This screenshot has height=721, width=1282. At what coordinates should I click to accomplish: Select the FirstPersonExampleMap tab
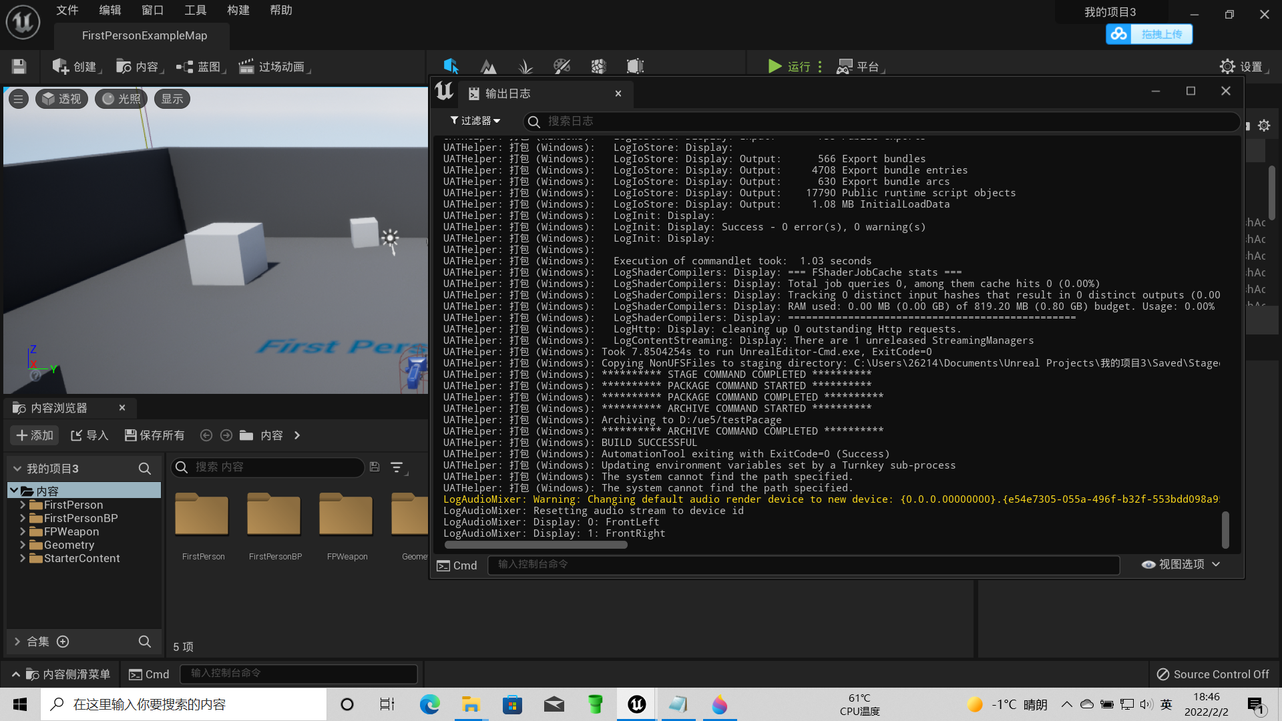click(x=144, y=35)
